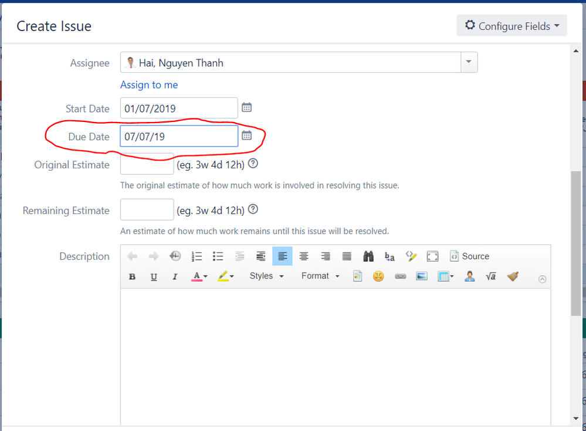Insert a numbered list
Image resolution: width=586 pixels, height=431 pixels.
197,256
